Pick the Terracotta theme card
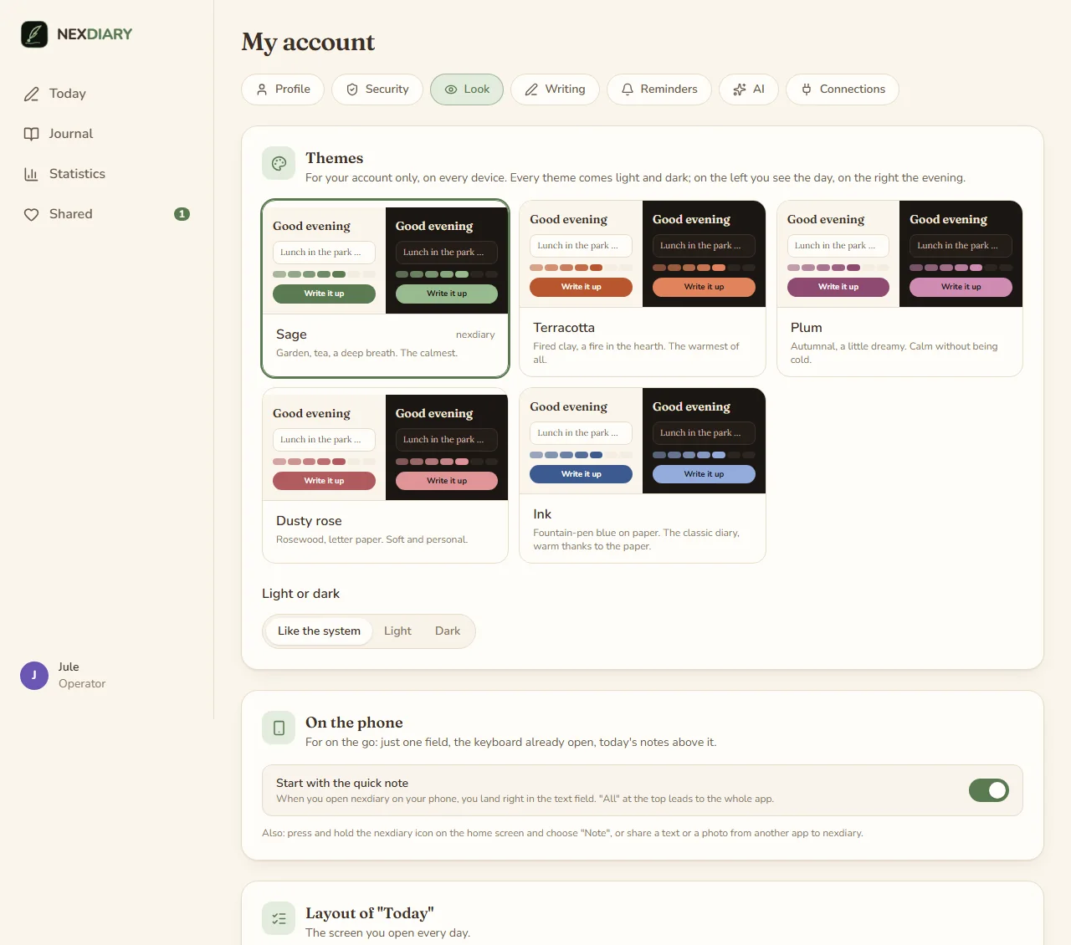Viewport: 1071px width, 945px height. (643, 289)
